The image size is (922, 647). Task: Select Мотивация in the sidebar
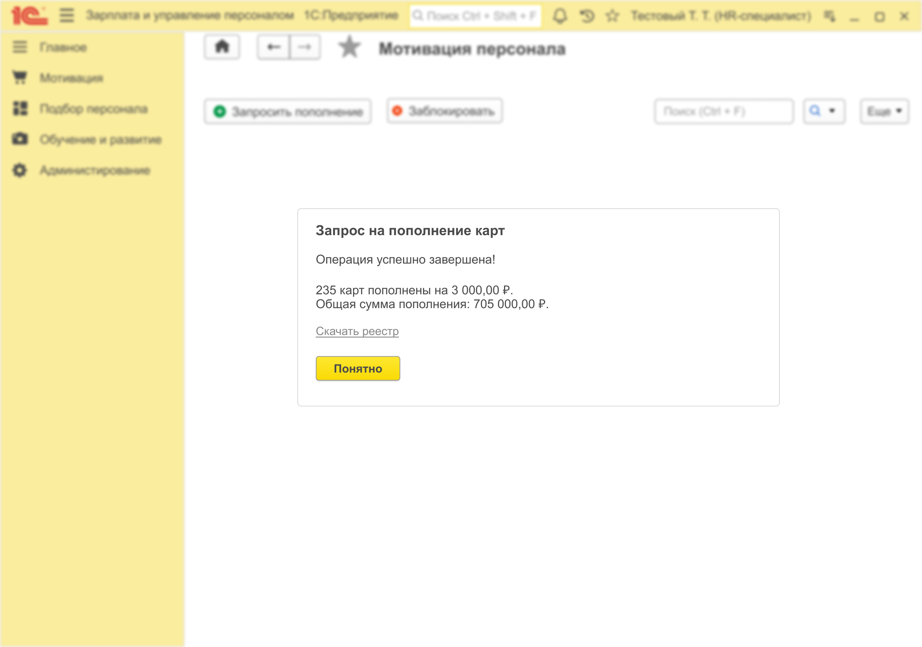71,78
